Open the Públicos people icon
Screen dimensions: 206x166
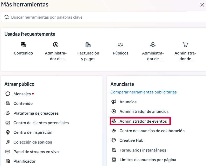pyautogui.click(x=120, y=45)
